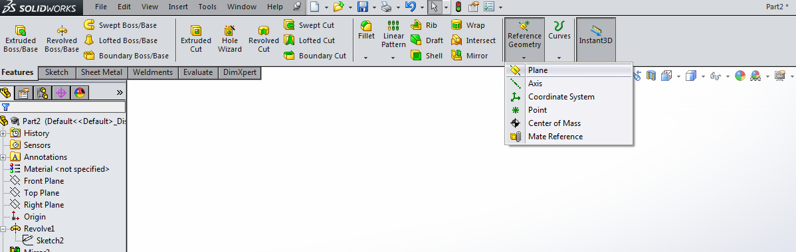Select the Shell feature tool

(427, 56)
